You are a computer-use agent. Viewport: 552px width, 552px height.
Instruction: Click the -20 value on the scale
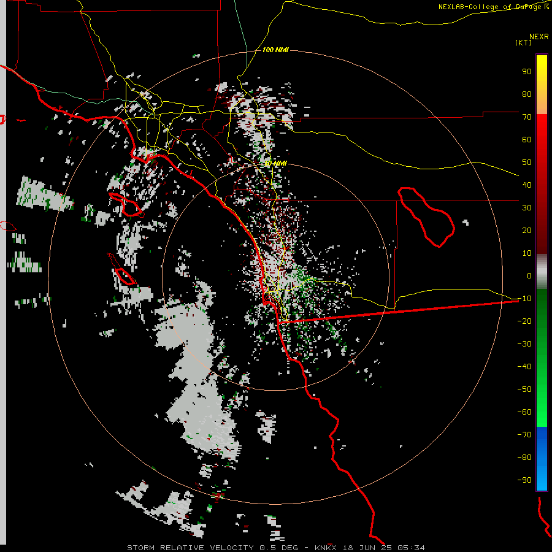tap(524, 321)
